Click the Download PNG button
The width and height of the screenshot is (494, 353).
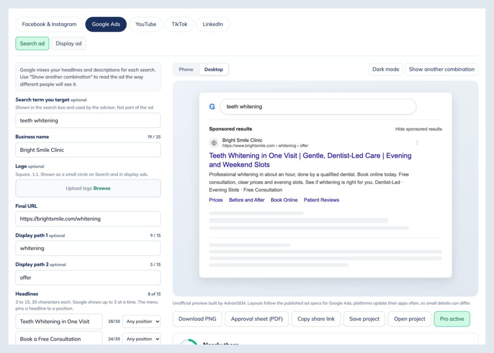click(x=197, y=319)
